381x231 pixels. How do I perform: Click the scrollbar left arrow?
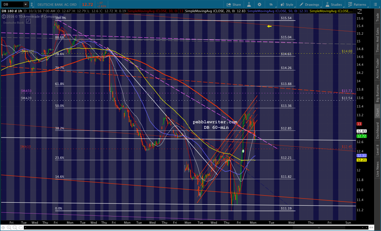pos(25,228)
